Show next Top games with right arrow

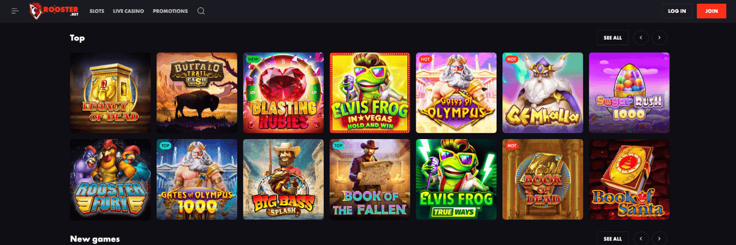(659, 38)
